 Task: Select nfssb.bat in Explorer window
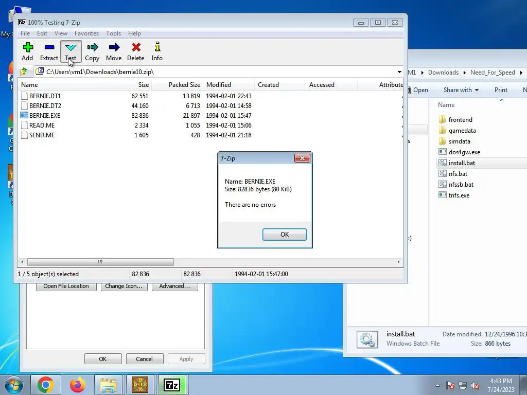click(456, 185)
